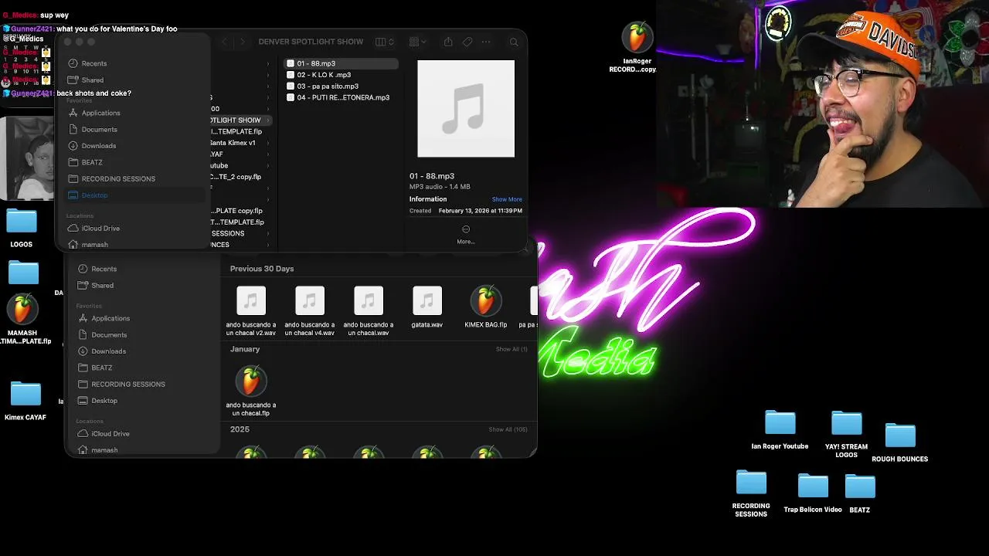
Task: Open MAMASH ...PLATE.flp desktop file
Action: pyautogui.click(x=23, y=320)
